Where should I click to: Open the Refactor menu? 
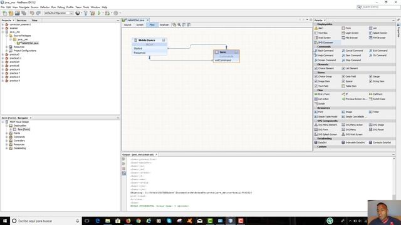44,7
